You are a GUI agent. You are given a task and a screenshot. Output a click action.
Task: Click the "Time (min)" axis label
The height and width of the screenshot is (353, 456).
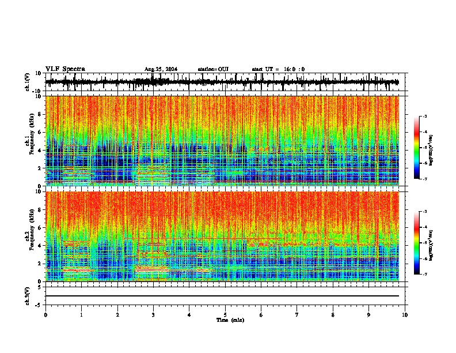coord(230,320)
